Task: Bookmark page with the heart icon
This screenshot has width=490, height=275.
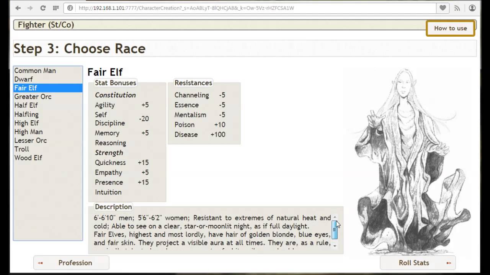Action: (x=443, y=8)
